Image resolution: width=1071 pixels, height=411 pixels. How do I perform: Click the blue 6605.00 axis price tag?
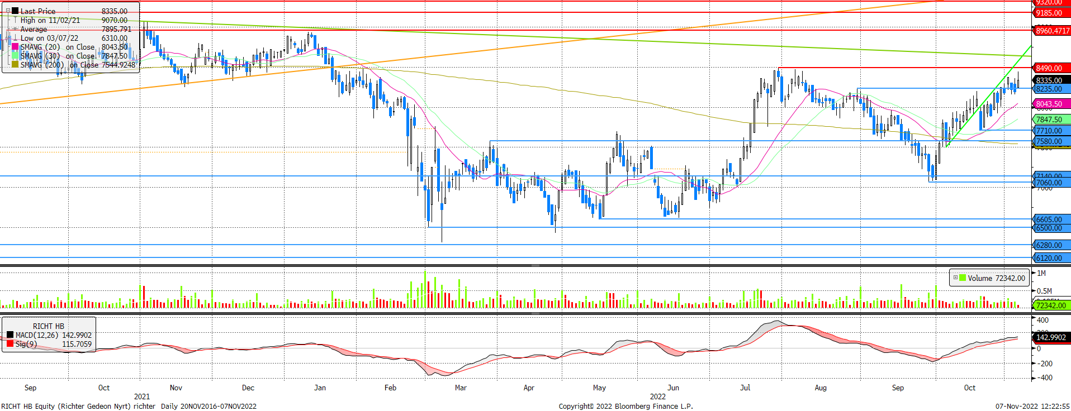coord(1050,219)
